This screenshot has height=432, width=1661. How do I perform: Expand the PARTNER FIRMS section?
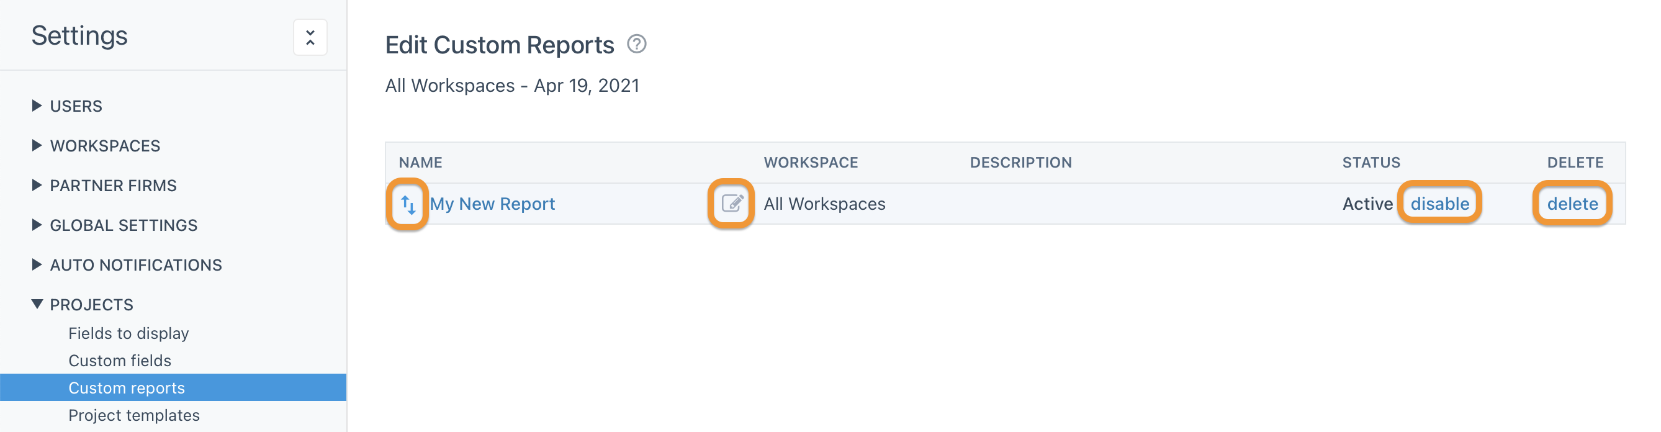[113, 186]
